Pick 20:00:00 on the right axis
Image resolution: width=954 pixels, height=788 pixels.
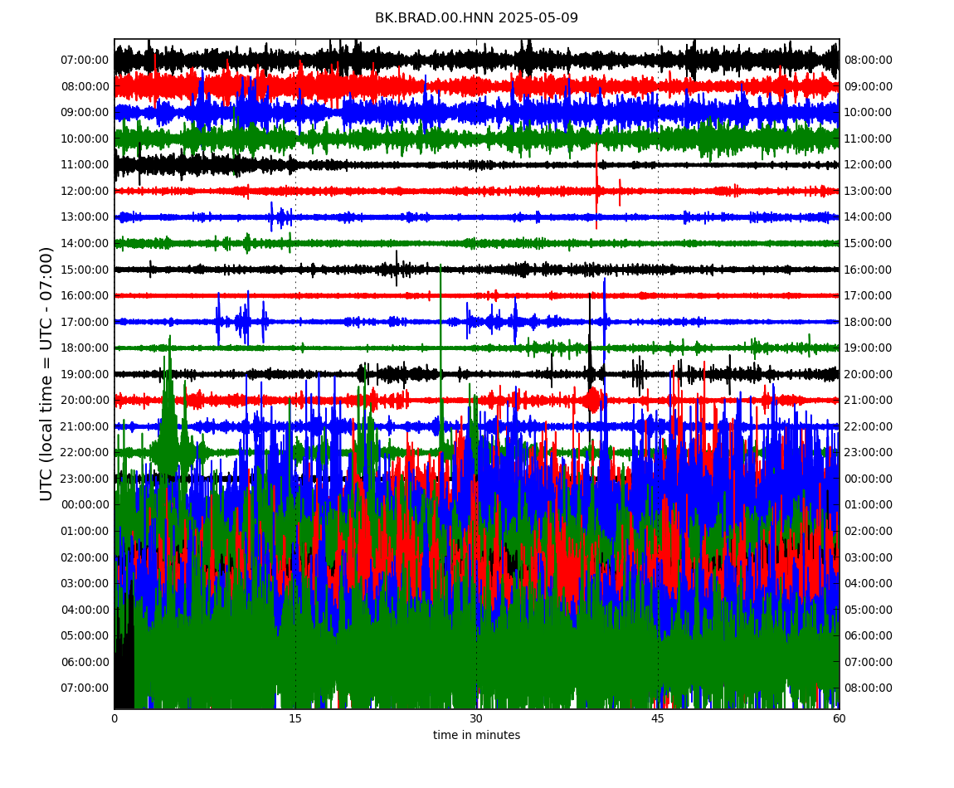click(869, 374)
